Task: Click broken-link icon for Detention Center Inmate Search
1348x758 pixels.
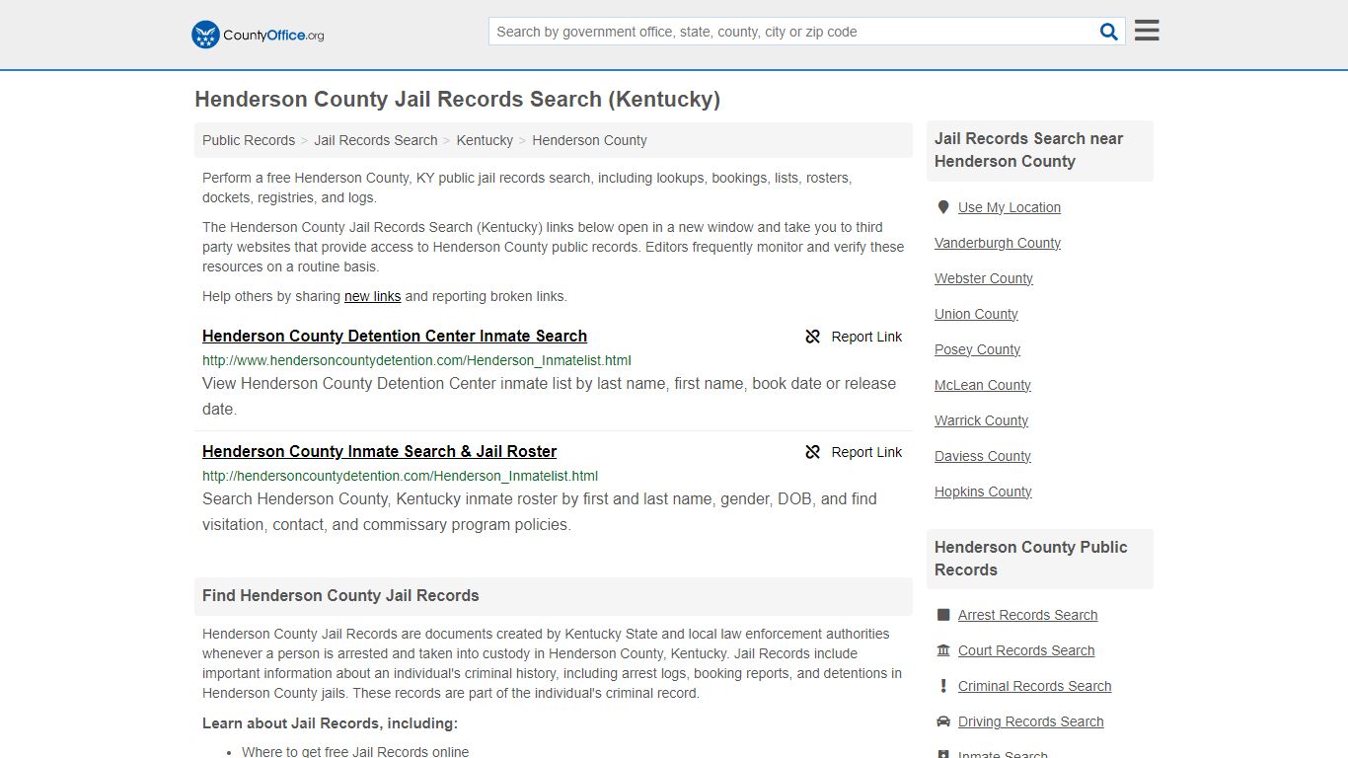Action: [x=813, y=337]
